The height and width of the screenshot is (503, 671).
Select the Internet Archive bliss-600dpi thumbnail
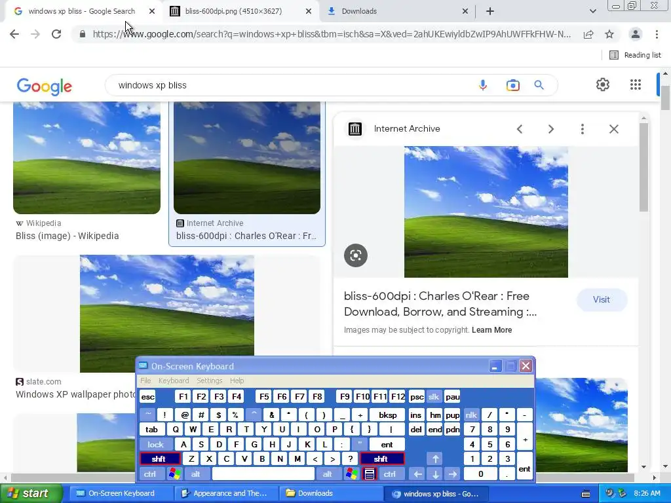click(x=247, y=158)
